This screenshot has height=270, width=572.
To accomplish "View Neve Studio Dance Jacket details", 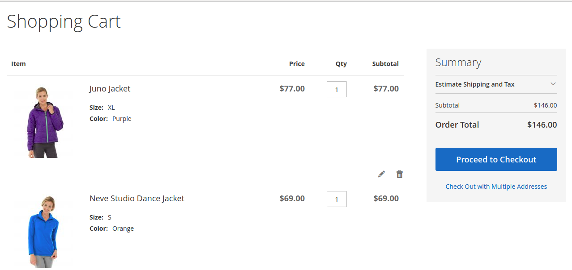I will [x=137, y=198].
